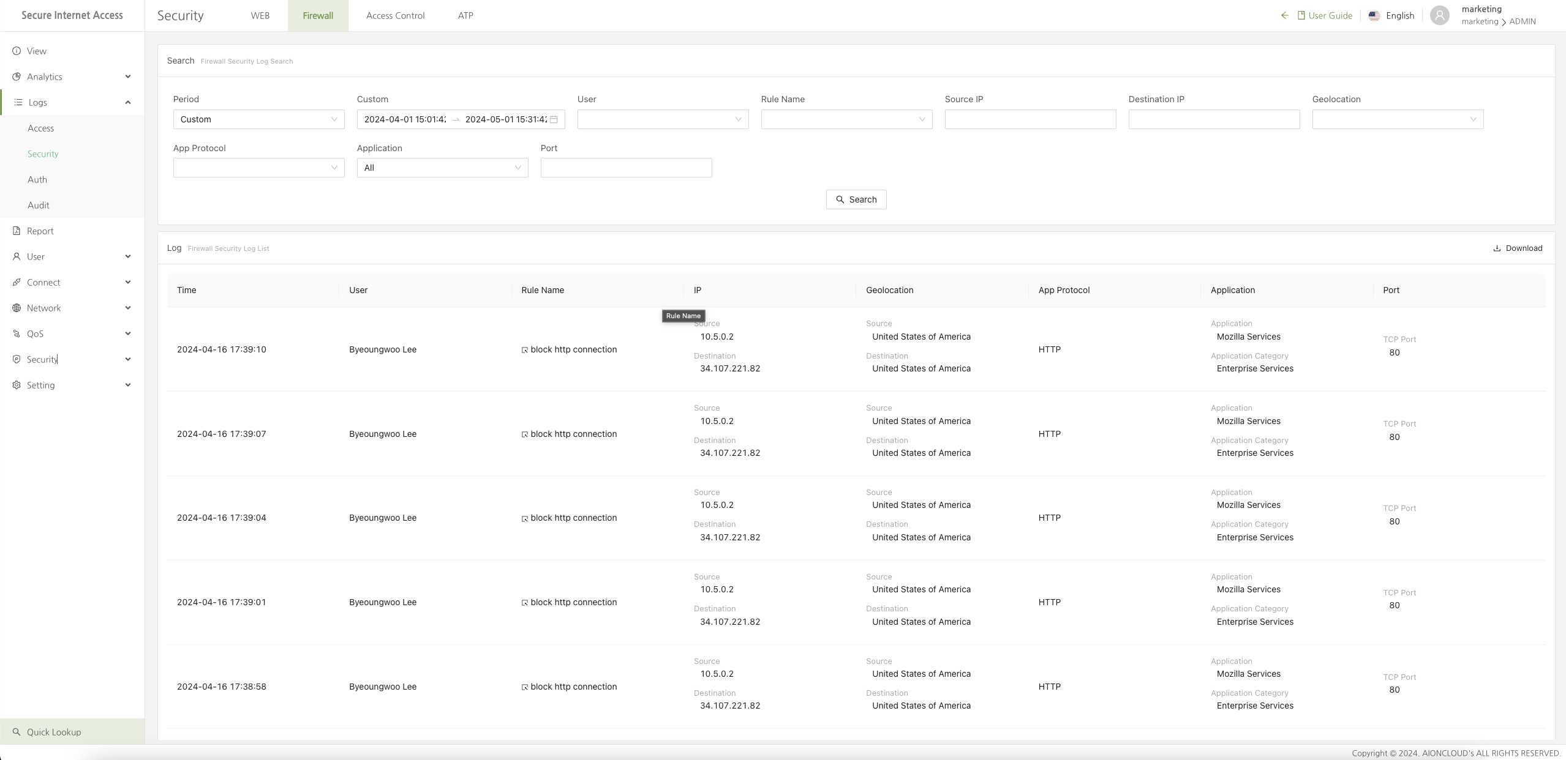Expand the QoS menu chevron
This screenshot has height=760, width=1566.
pos(128,333)
